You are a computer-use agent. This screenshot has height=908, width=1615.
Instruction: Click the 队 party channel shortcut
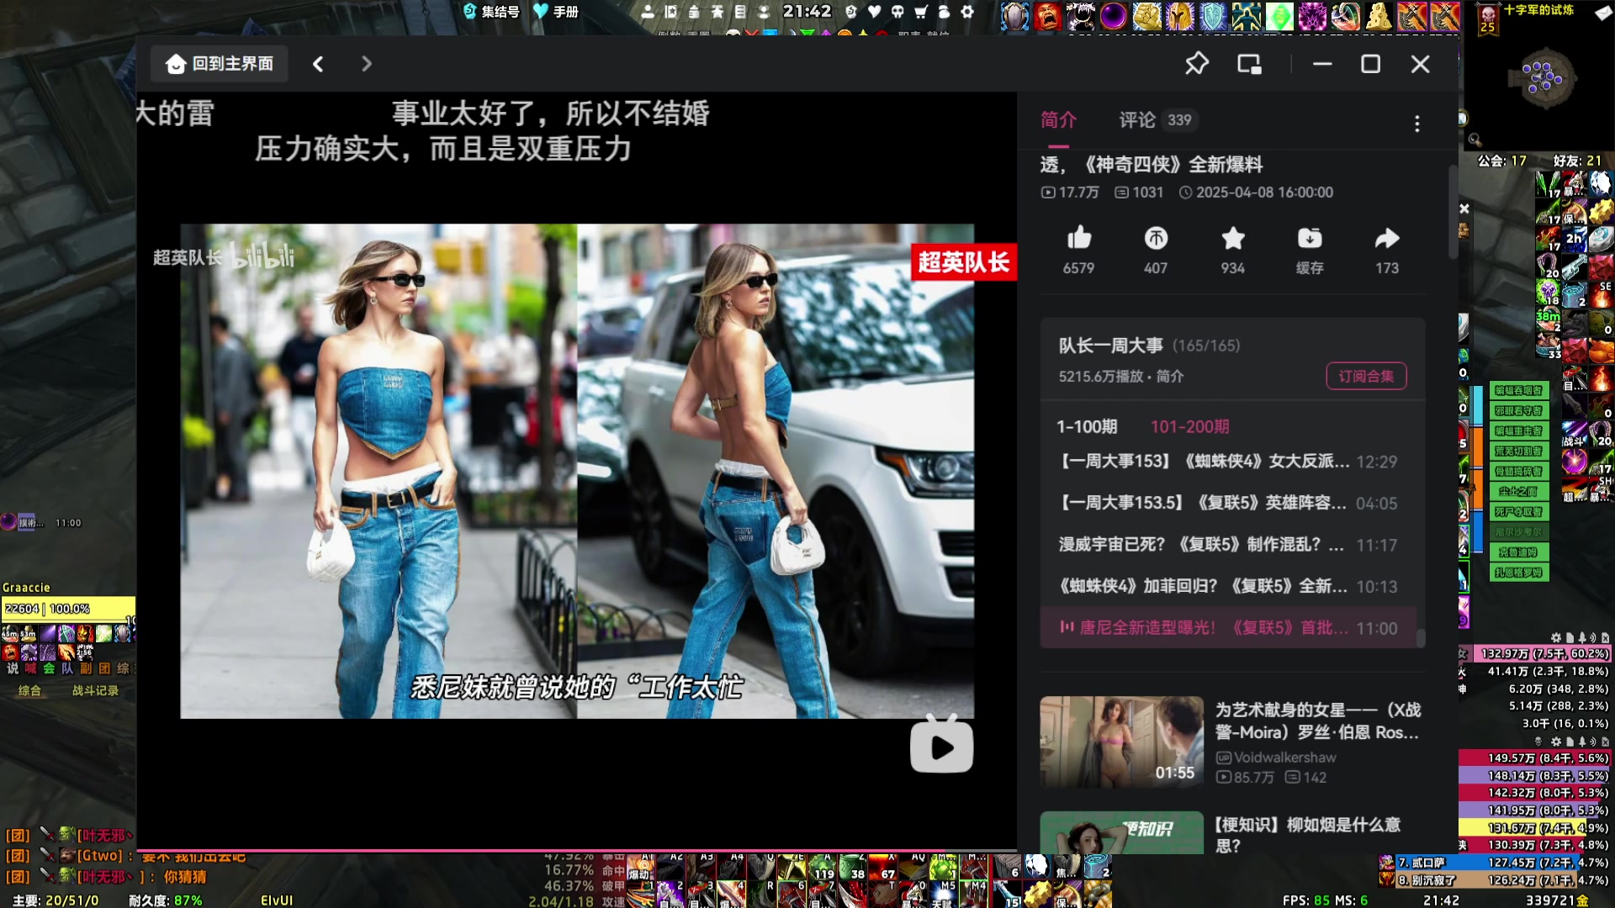[67, 669]
